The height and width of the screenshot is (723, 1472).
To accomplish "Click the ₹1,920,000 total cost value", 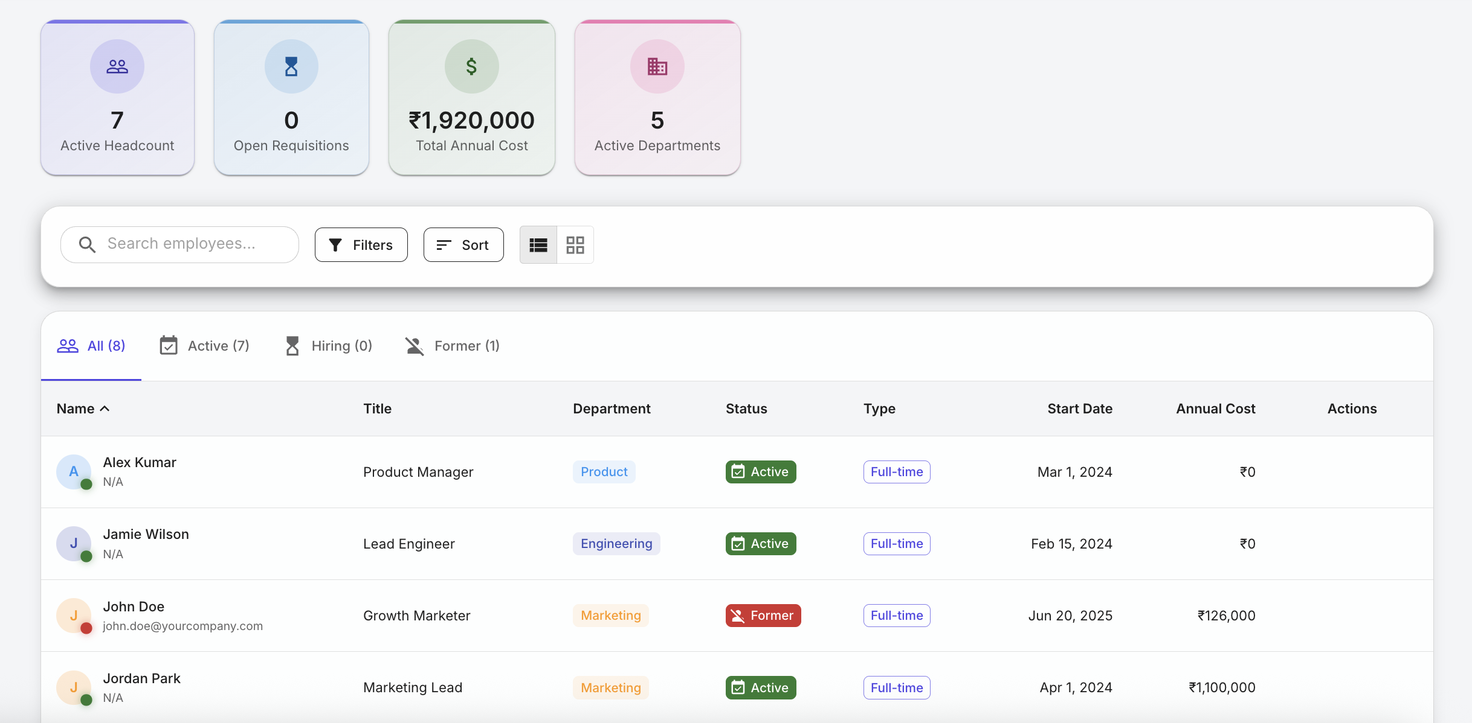I will [472, 120].
